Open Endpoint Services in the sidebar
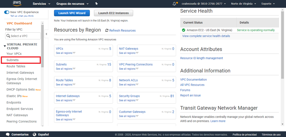Image resolution: width=286 pixels, height=137 pixels. tap(20, 109)
